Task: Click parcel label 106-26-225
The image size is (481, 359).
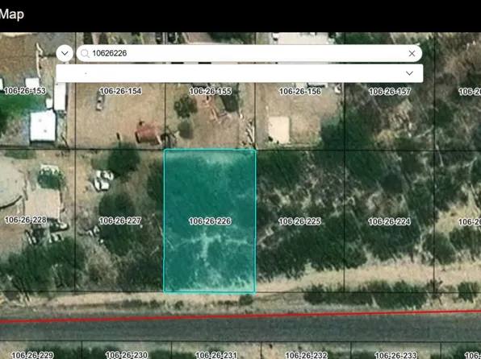Action: click(x=299, y=221)
